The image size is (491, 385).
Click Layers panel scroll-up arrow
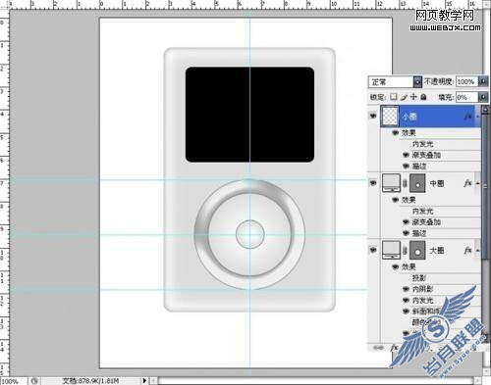[485, 110]
